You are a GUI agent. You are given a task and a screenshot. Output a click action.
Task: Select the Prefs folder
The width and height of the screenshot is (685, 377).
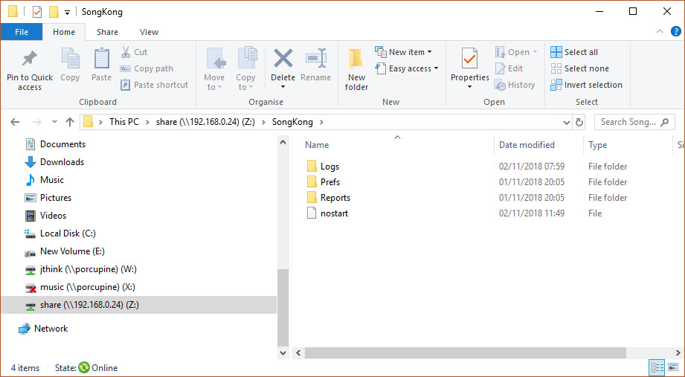tap(324, 182)
